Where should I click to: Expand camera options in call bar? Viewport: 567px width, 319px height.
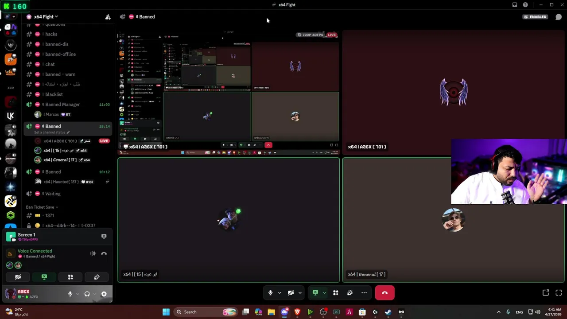[x=300, y=293]
